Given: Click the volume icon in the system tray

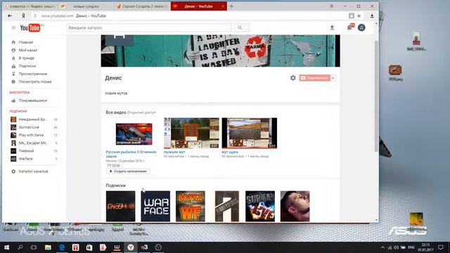Looking at the screenshot, I should [397, 247].
